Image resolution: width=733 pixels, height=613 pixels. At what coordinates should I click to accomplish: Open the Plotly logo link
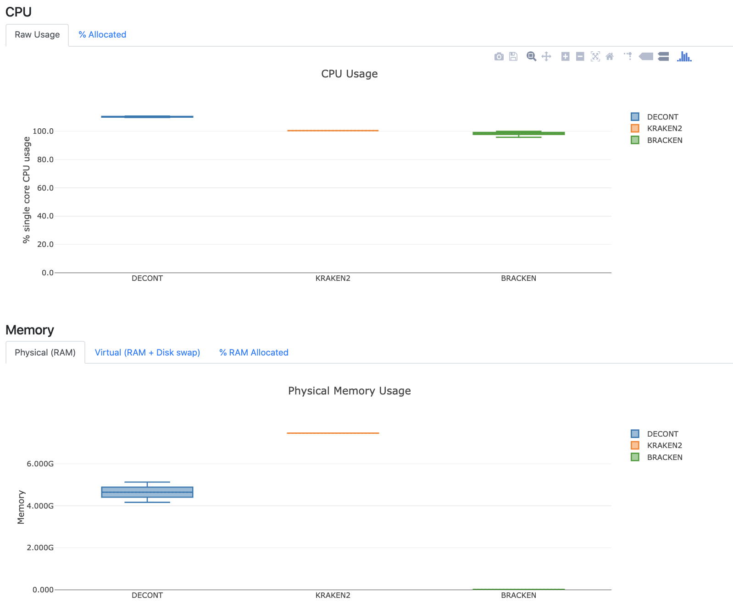coord(684,56)
